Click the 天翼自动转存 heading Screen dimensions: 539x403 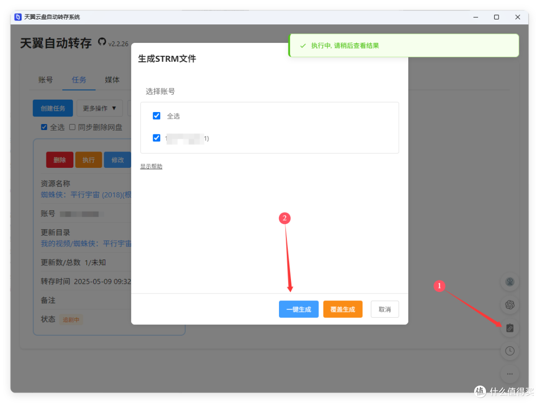coord(56,43)
